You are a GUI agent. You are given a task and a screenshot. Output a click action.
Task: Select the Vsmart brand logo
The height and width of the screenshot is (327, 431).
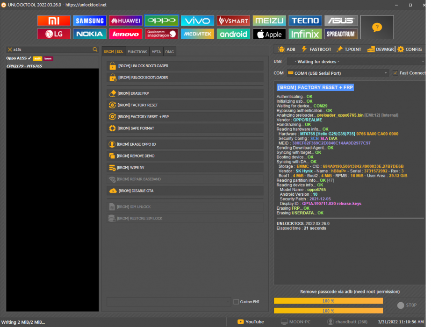tap(233, 21)
